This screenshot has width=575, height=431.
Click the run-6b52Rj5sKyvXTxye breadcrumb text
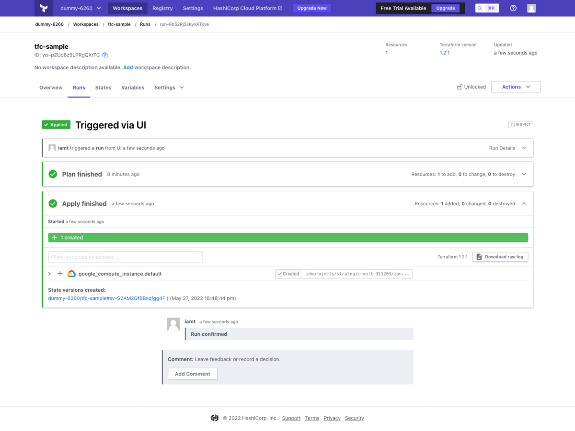(x=184, y=24)
